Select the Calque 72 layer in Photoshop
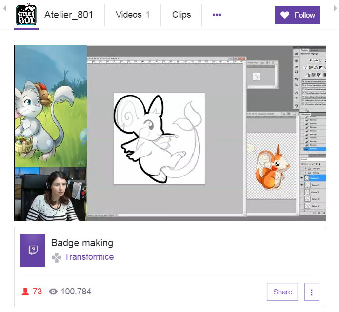339x312 pixels. [x=315, y=178]
